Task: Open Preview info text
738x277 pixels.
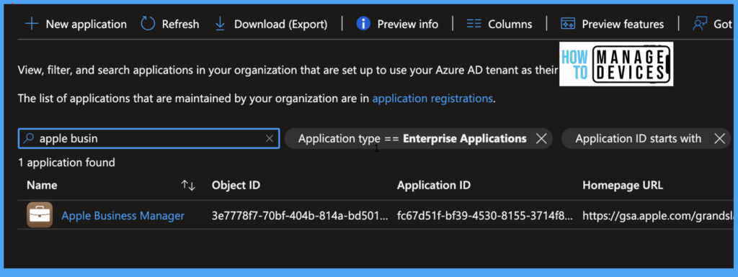Action: tap(408, 24)
